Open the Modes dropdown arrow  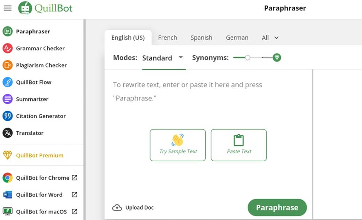coord(180,58)
